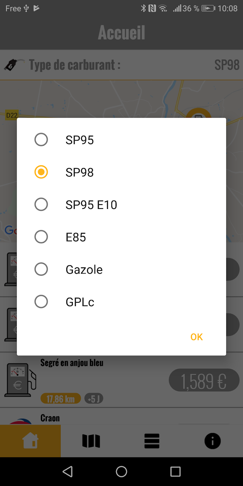
Task: Tap Android recent apps square
Action: [x=176, y=471]
